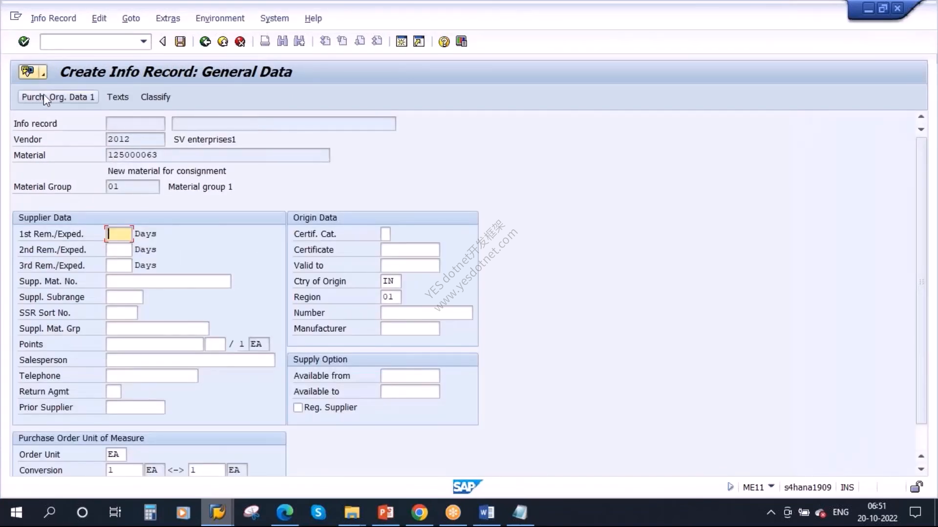Click the Certificate input field

[x=410, y=249]
